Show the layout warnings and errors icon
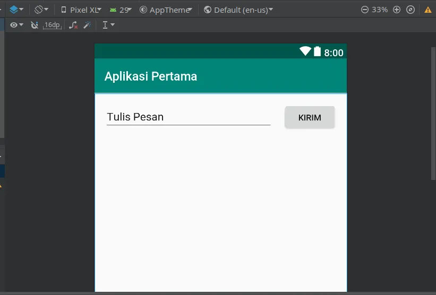 (428, 10)
